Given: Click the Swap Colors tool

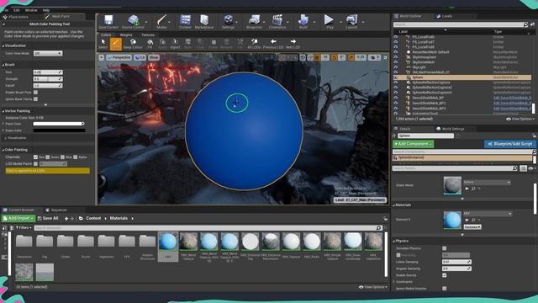Looking at the screenshot, I should point(133,44).
